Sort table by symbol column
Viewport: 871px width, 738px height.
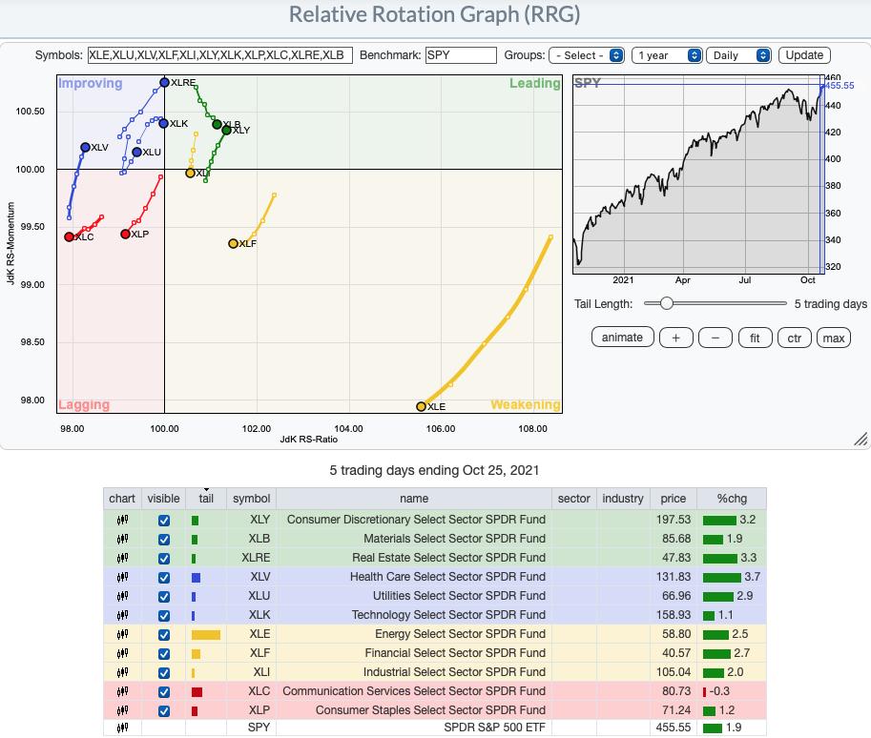click(x=252, y=499)
